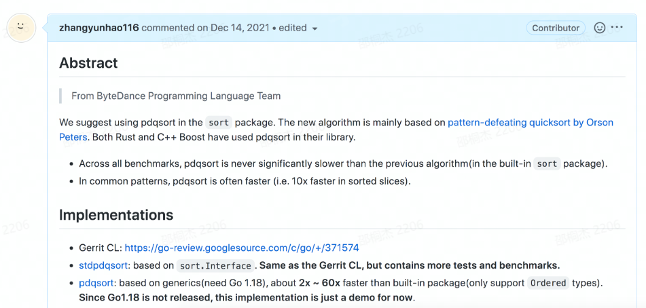Open the three-dot comment options menu

point(617,28)
